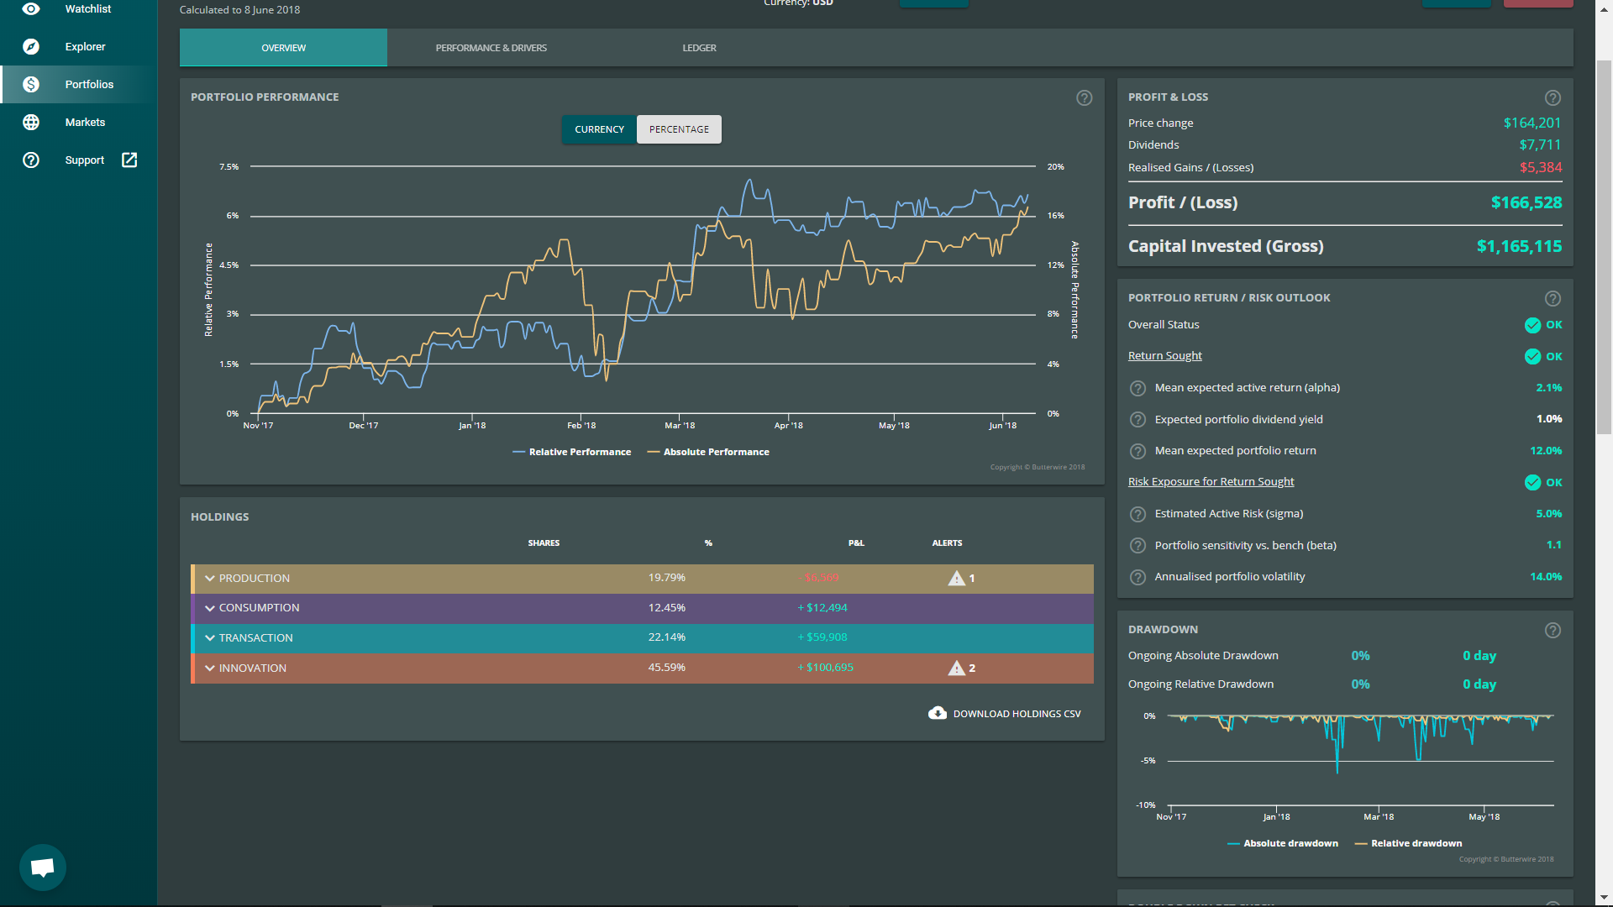The image size is (1613, 907).
Task: Open the chat bubble widget
Action: pyautogui.click(x=43, y=867)
